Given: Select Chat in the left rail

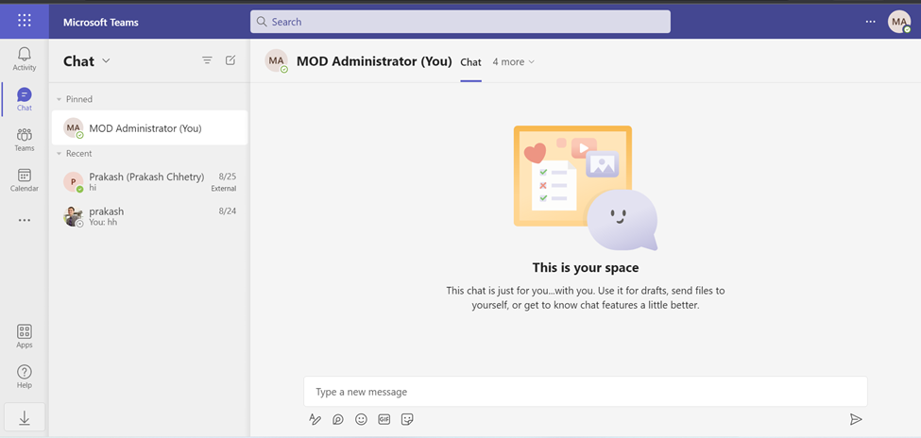Looking at the screenshot, I should click(24, 99).
